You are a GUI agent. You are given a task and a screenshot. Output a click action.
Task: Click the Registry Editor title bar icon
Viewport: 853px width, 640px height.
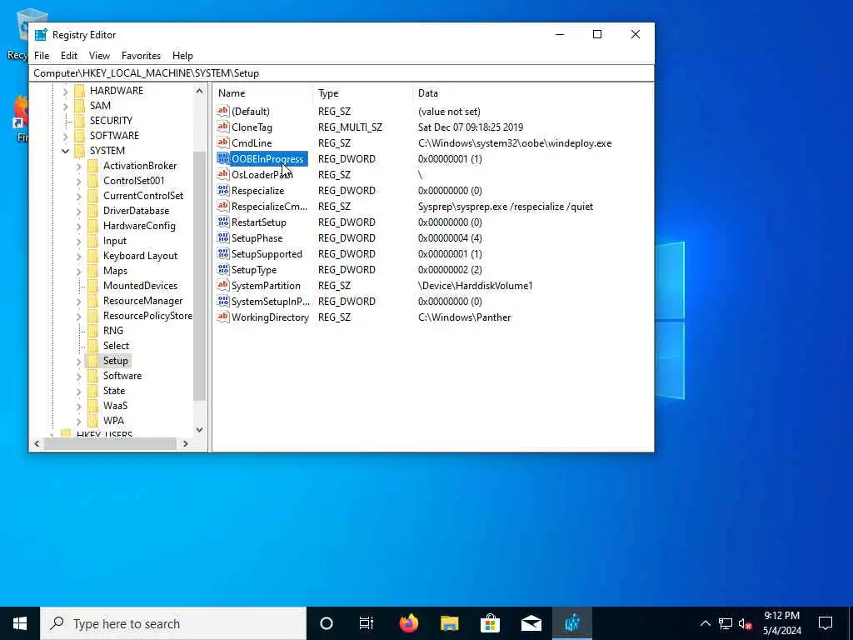pyautogui.click(x=41, y=35)
